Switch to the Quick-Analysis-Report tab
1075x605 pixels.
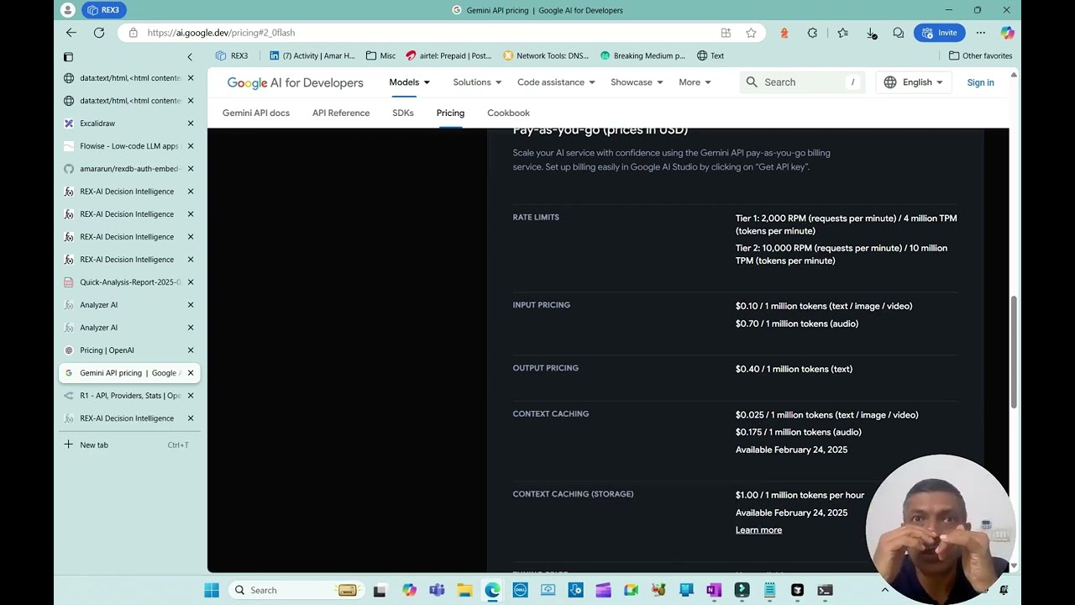tap(123, 282)
